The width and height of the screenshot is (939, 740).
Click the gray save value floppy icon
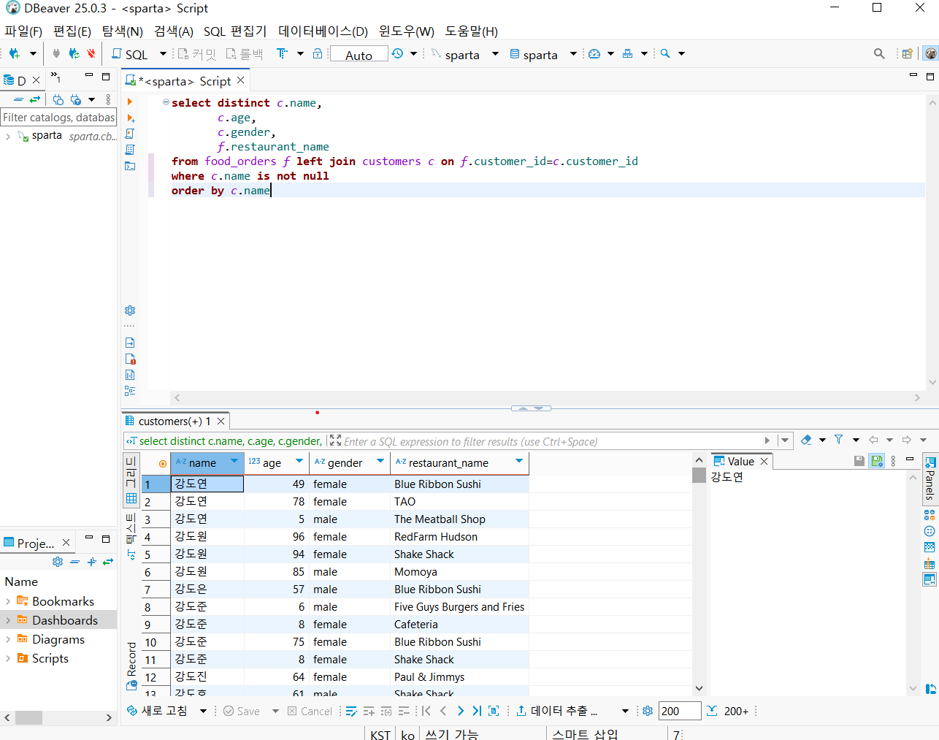pyautogui.click(x=859, y=461)
